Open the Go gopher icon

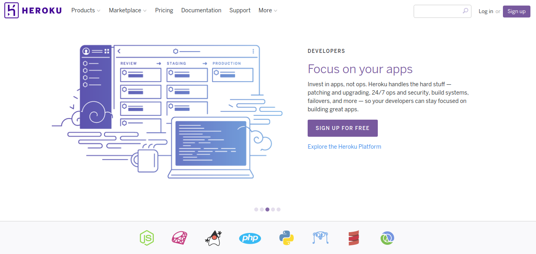pos(320,238)
